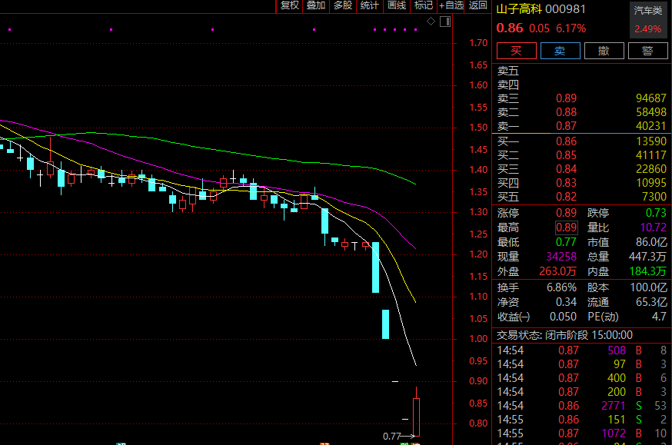Select the 卖三 price 0.89
Viewport: 672px width, 445px height.
(566, 98)
